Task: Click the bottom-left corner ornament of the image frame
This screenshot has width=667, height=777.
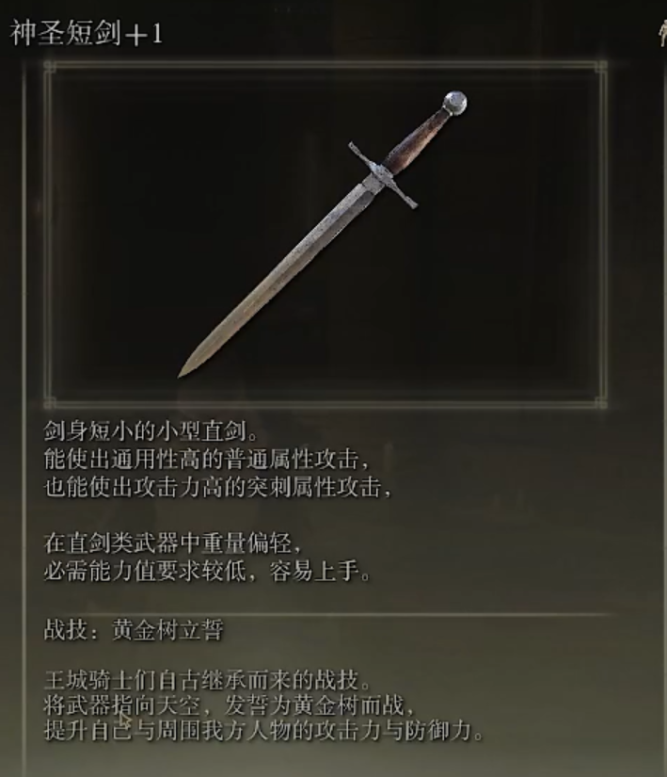Action: (x=50, y=403)
